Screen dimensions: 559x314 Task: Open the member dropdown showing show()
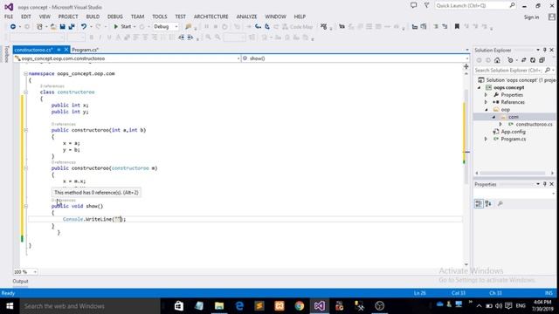pyautogui.click(x=355, y=58)
